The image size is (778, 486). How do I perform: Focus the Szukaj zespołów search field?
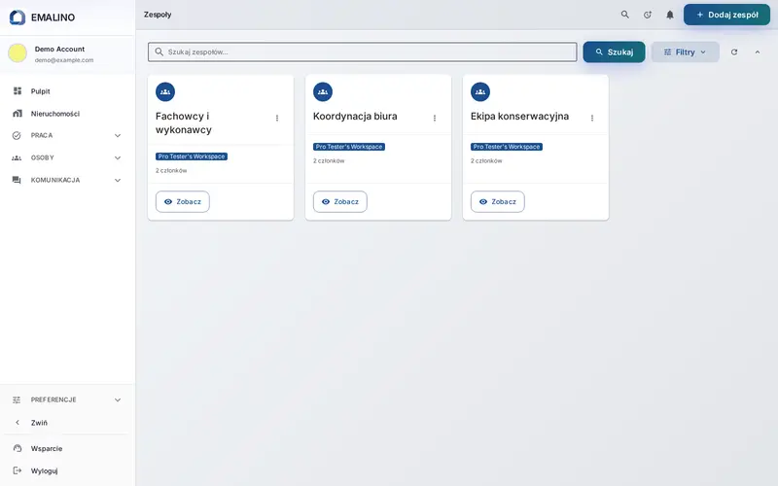point(362,52)
